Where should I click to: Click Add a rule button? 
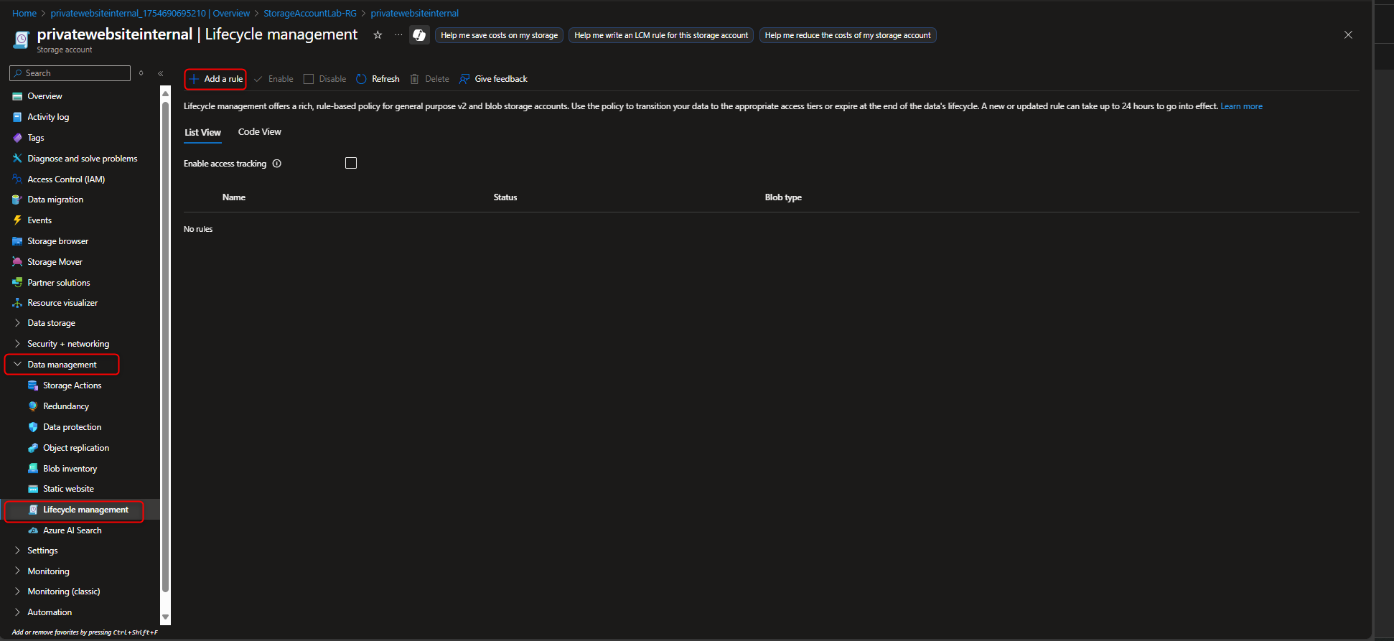coord(215,79)
